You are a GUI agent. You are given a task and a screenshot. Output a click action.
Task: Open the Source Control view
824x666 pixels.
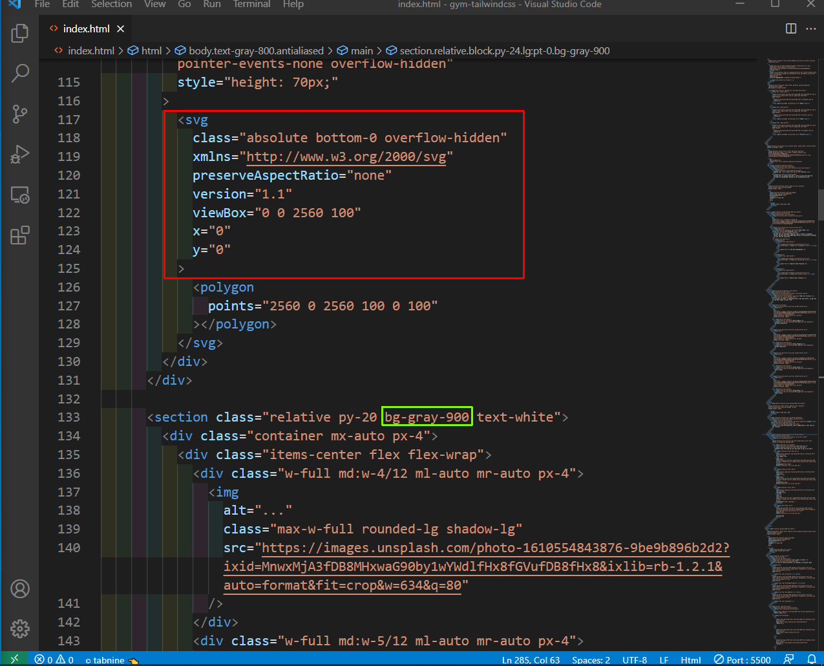[x=20, y=114]
